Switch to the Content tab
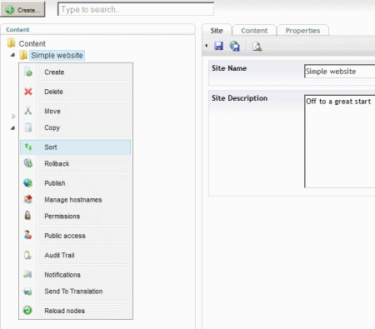Viewport: 375px width, 329px height. (x=254, y=31)
